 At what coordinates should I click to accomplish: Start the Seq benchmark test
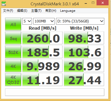tap(13, 38)
